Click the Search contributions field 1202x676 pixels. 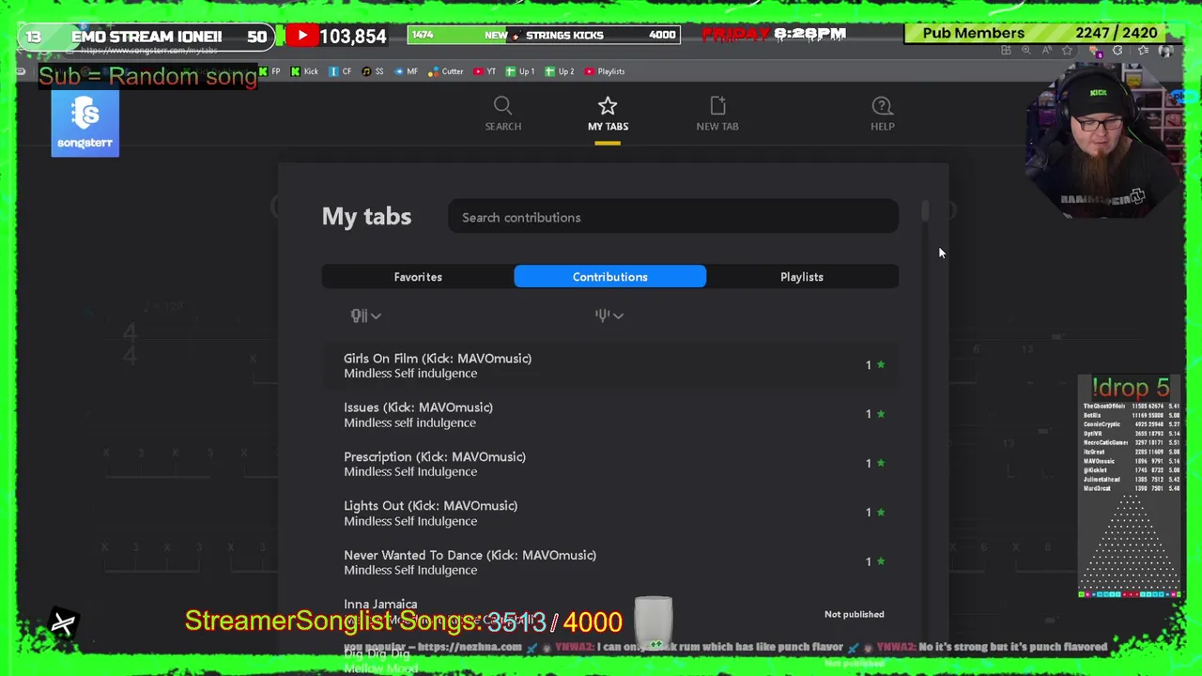(x=673, y=218)
